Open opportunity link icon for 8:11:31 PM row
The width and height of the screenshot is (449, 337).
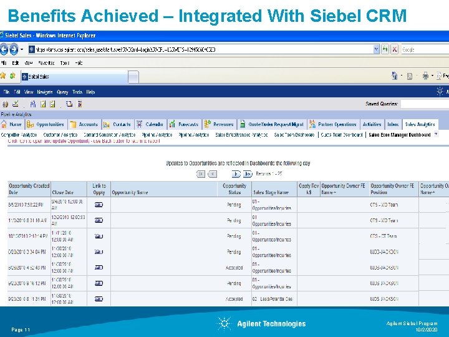click(x=99, y=299)
